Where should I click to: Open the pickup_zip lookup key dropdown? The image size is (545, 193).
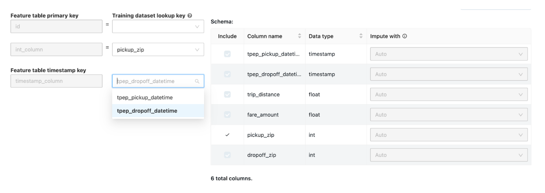coord(158,50)
